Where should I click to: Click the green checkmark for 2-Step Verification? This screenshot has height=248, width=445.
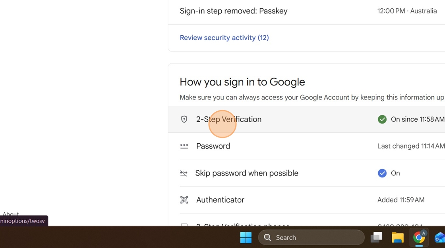382,119
